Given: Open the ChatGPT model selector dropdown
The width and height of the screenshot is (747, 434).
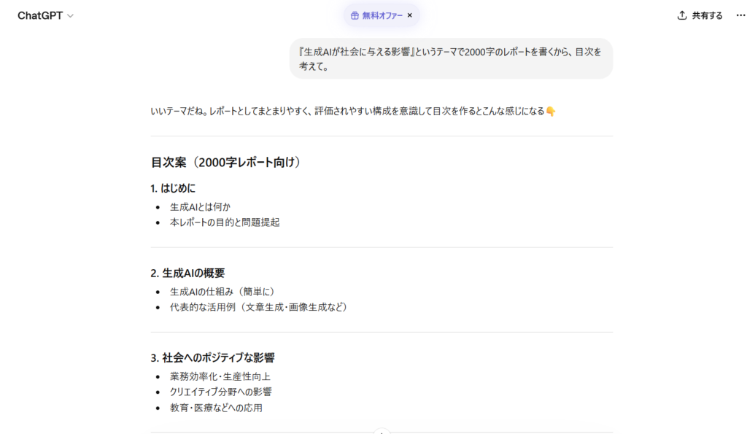Looking at the screenshot, I should coord(45,15).
